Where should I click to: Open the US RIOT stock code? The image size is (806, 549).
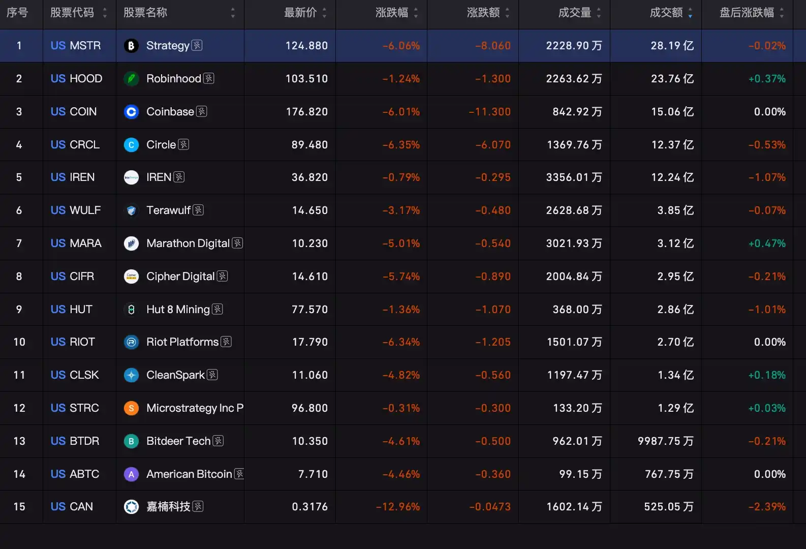point(73,342)
